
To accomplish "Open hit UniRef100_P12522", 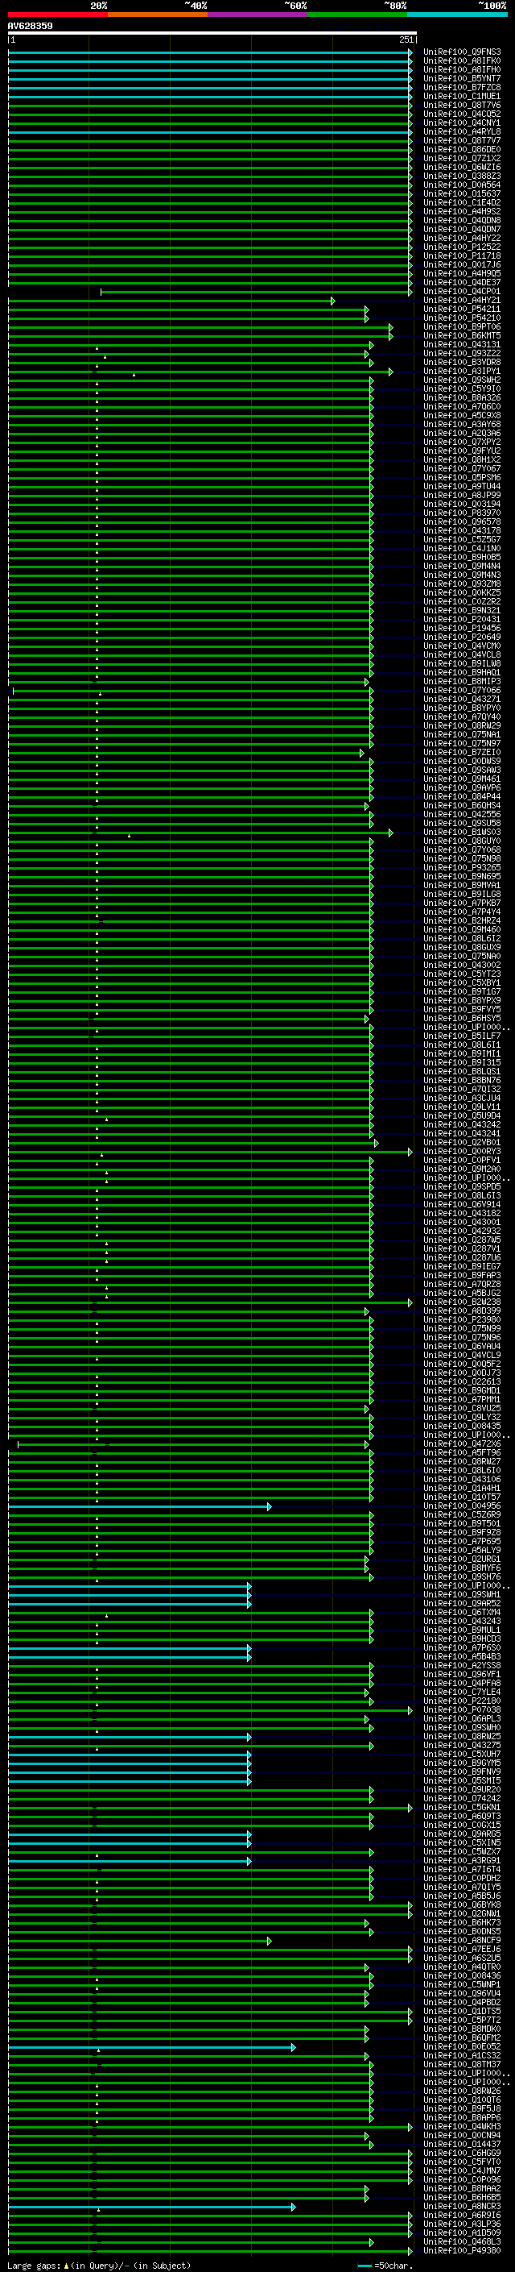I will [x=461, y=247].
